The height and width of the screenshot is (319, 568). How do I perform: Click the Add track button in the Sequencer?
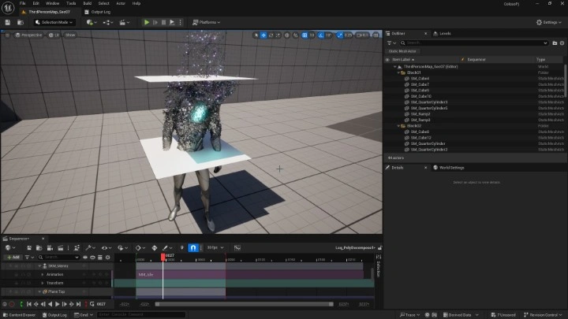(13, 257)
